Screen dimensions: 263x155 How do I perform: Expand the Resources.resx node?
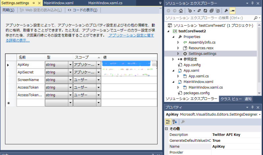click(178, 48)
